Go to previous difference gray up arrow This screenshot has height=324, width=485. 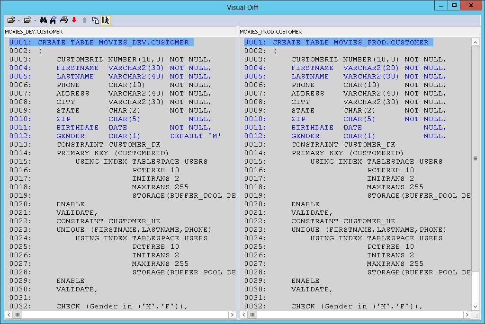point(84,20)
